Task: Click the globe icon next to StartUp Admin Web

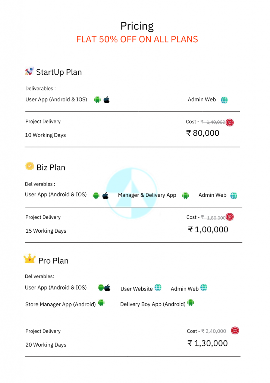Action: point(224,100)
